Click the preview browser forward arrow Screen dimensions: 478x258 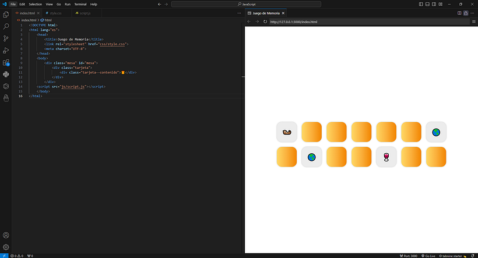point(257,22)
